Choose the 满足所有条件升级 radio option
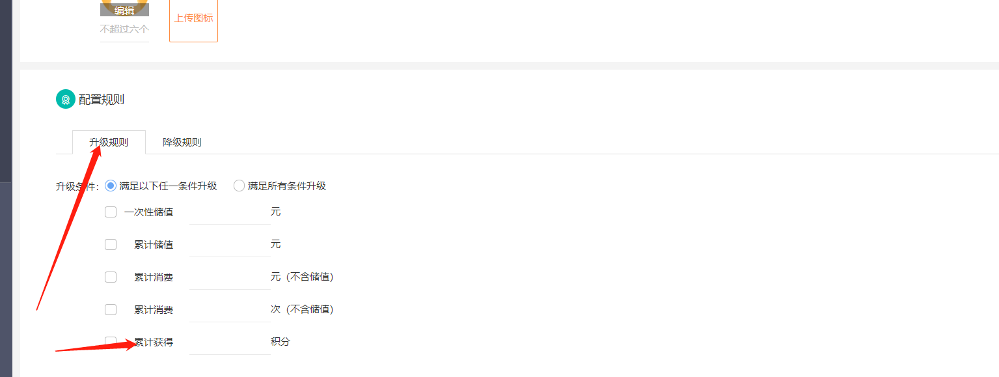 tap(239, 186)
